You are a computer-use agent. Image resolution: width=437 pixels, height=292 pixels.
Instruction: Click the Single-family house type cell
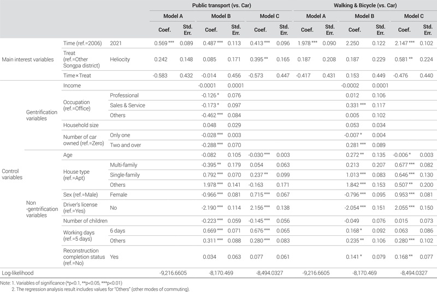pos(125,174)
